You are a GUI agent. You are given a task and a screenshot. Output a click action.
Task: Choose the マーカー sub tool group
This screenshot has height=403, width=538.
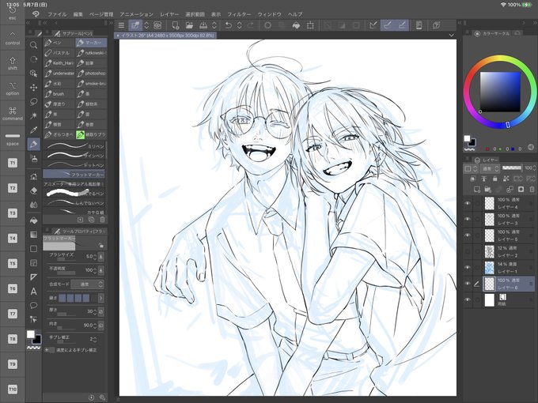91,43
